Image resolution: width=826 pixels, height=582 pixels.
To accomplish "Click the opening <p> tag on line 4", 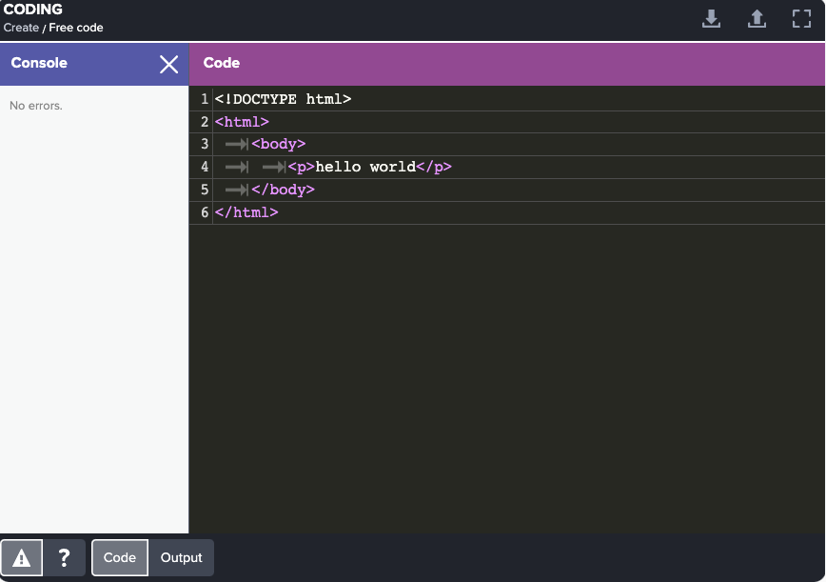I will [302, 167].
